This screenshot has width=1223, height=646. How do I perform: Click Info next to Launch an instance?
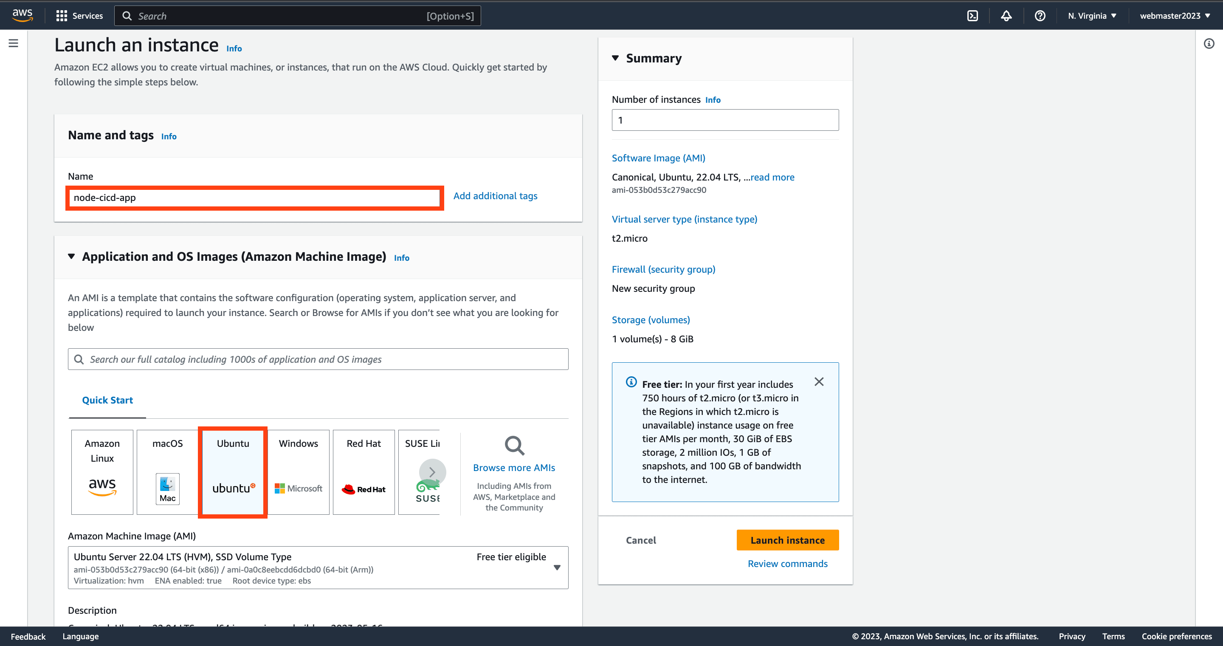(234, 48)
